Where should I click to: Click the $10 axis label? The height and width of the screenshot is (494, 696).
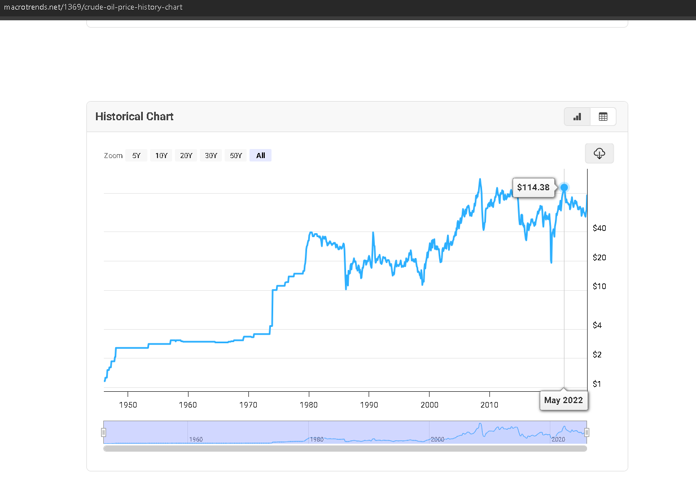click(599, 286)
